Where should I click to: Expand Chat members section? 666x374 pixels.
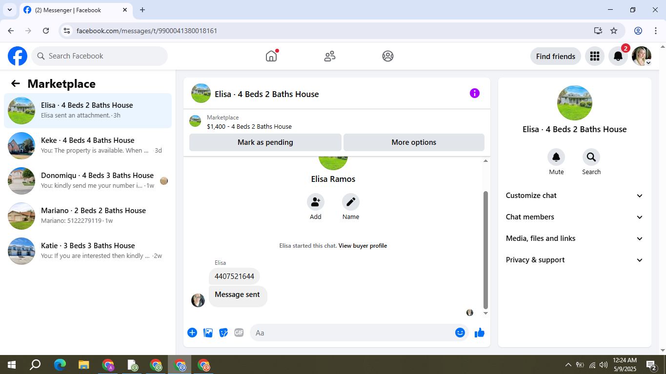pyautogui.click(x=575, y=217)
